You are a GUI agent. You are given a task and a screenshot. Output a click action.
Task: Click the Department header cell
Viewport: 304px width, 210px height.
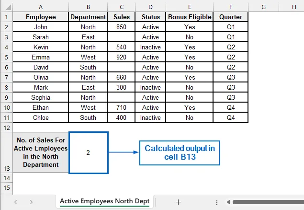[88, 17]
